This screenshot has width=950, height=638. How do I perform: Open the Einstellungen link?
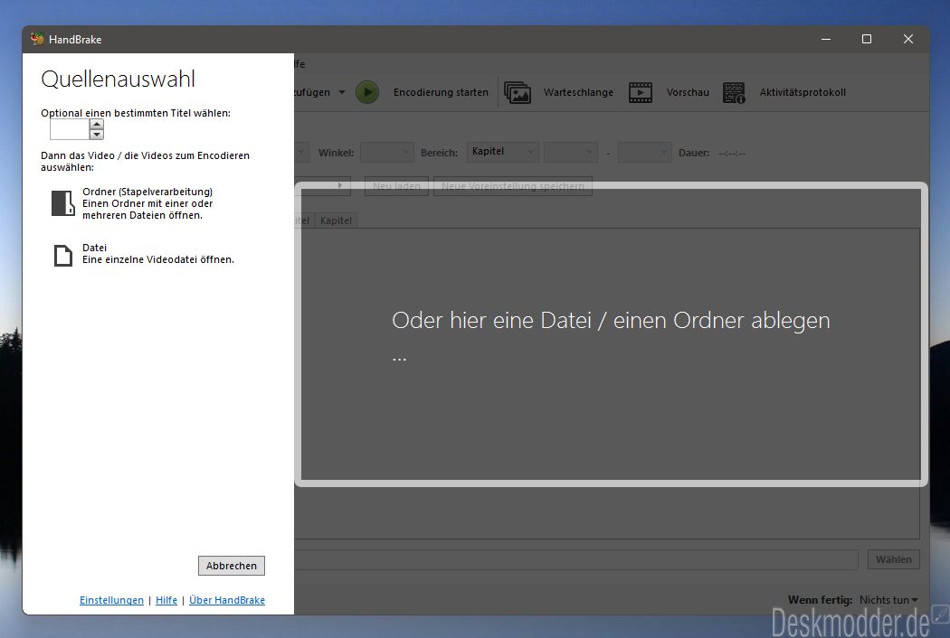coord(111,600)
